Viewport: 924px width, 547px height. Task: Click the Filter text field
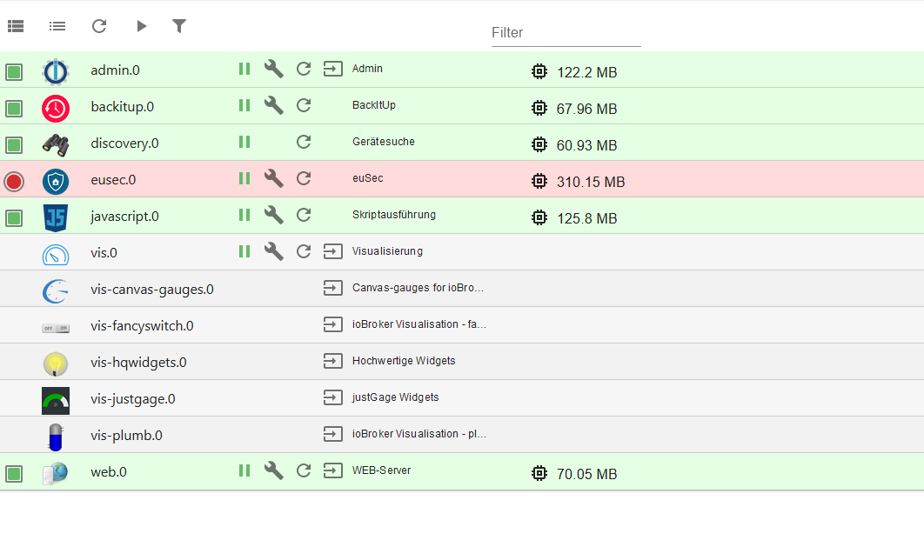coord(566,33)
